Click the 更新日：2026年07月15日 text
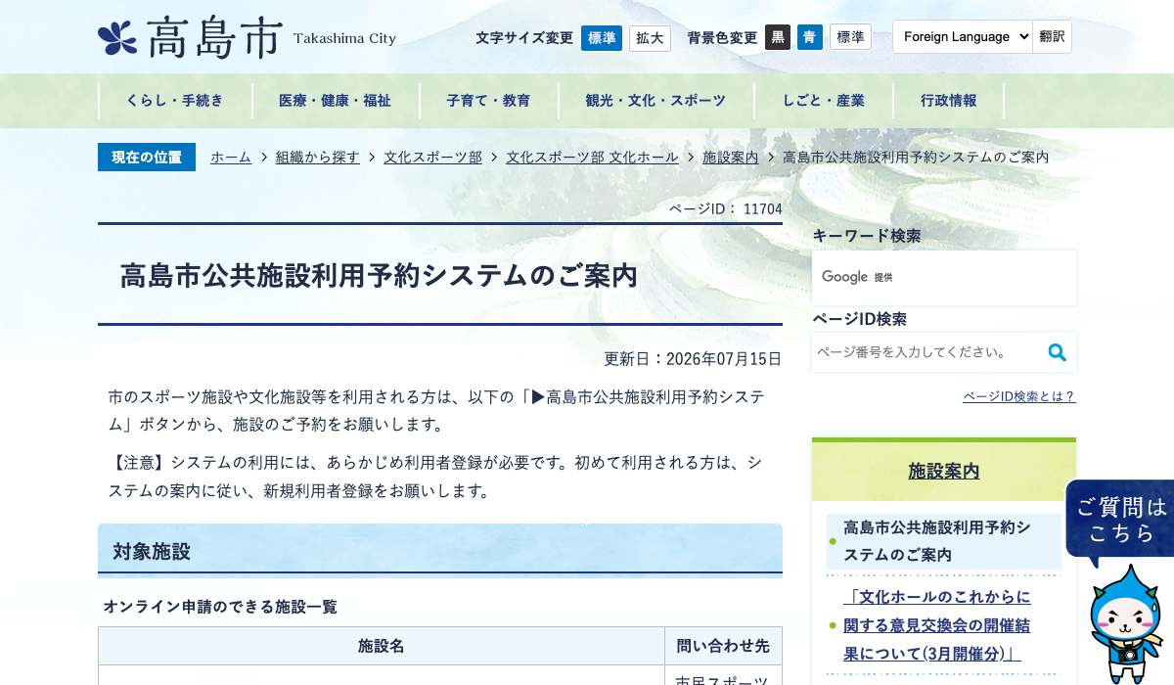 (693, 358)
